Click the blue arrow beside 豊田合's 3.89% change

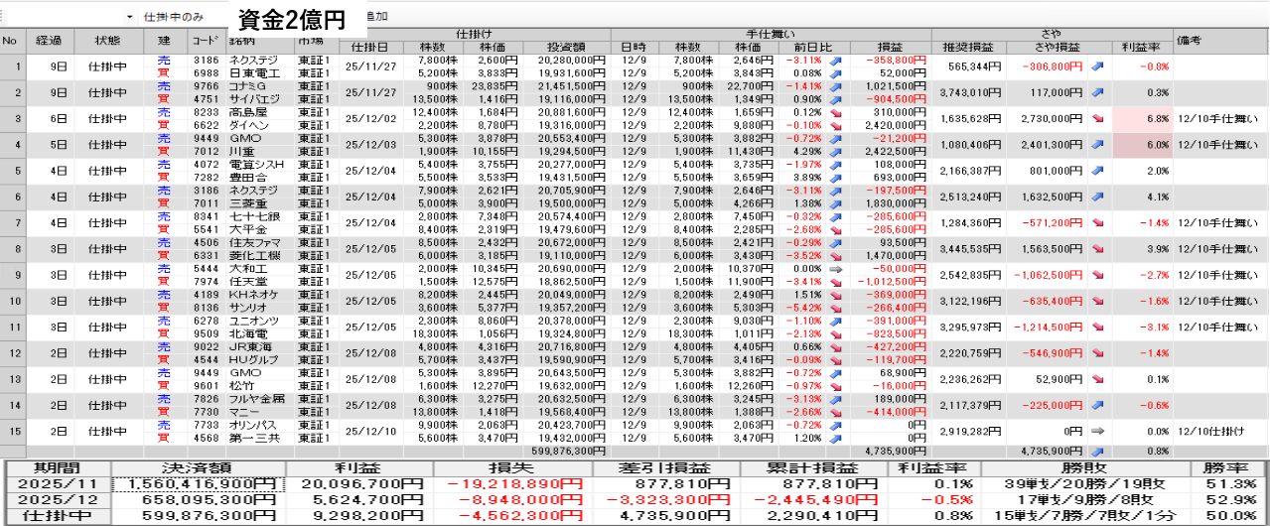click(835, 178)
